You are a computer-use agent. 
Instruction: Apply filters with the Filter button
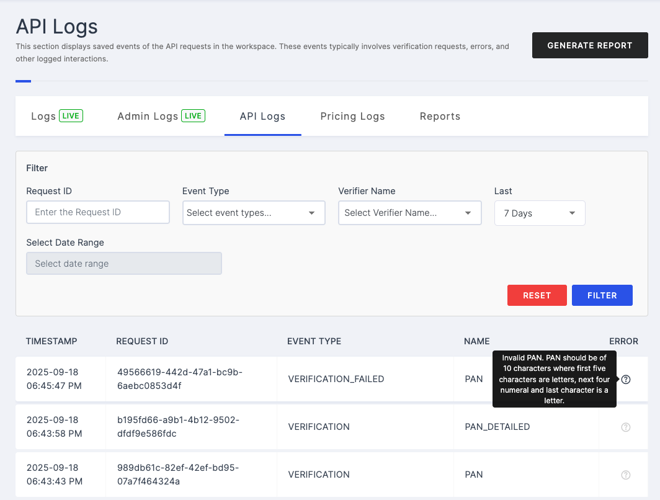602,295
